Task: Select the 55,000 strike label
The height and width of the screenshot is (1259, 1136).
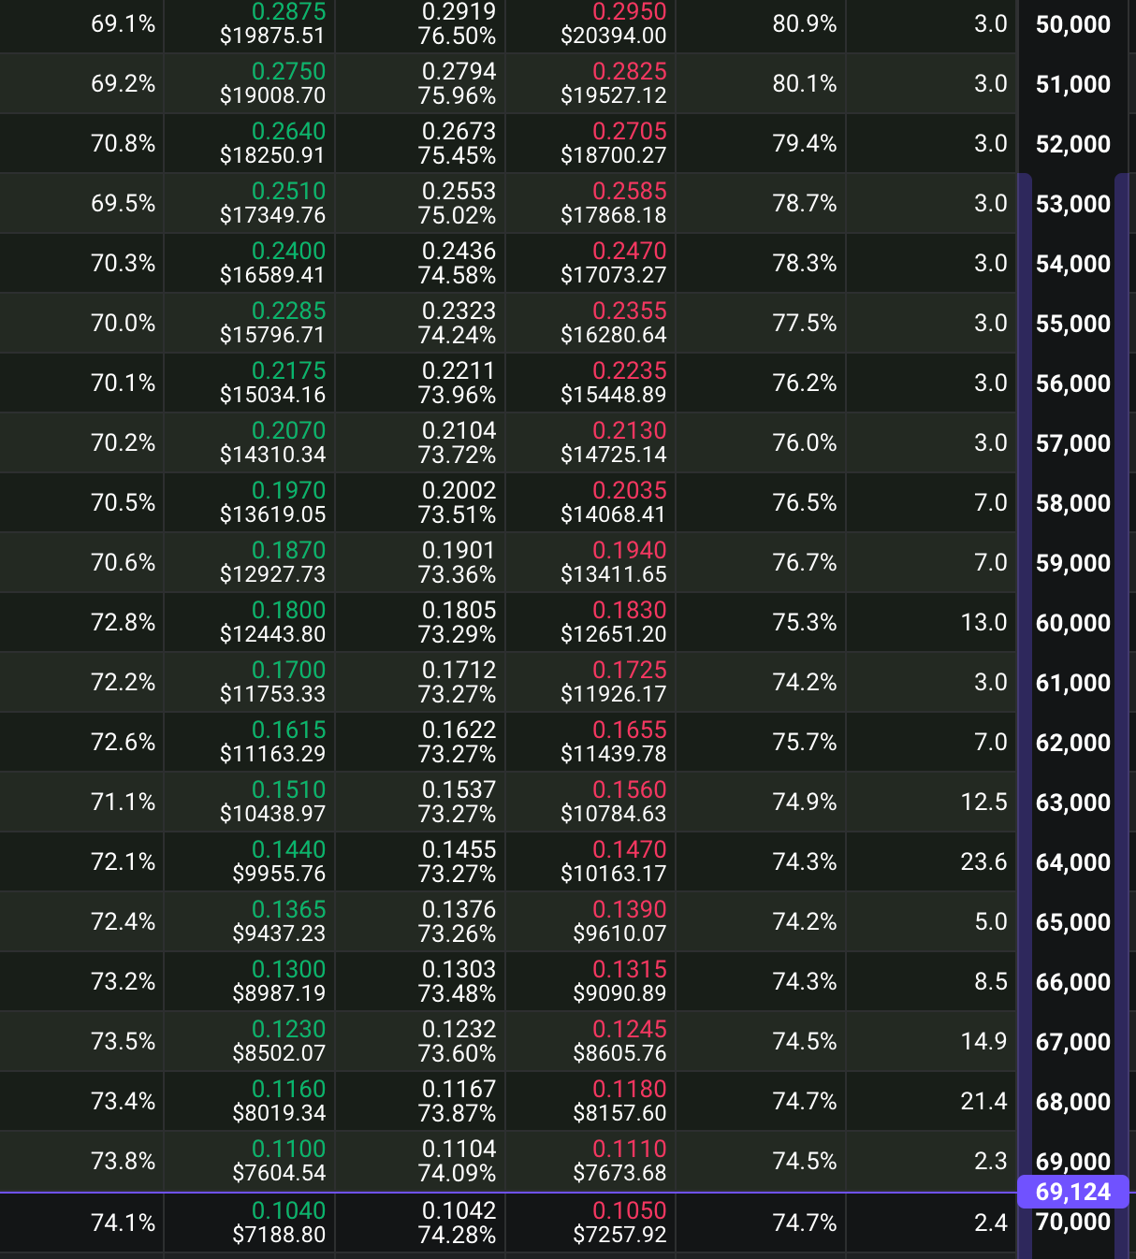Action: (1072, 323)
